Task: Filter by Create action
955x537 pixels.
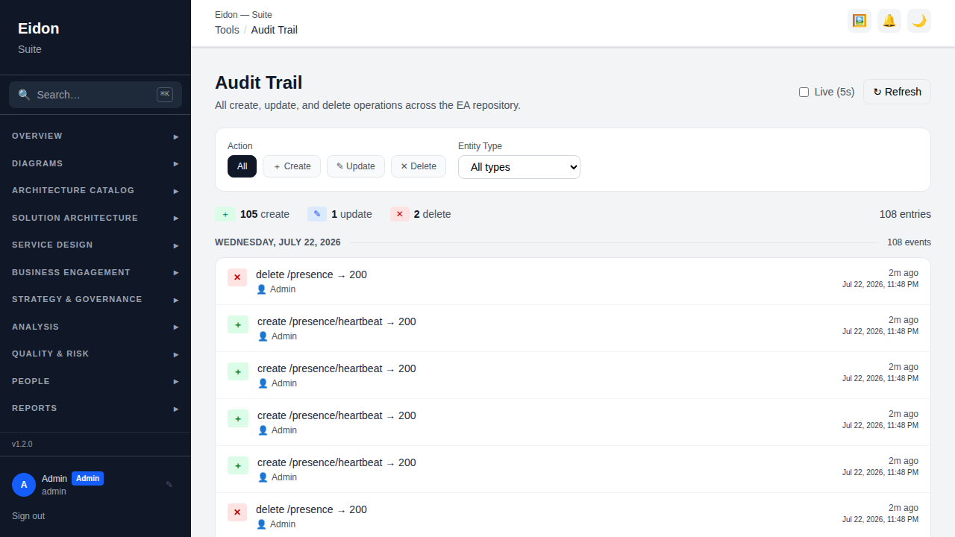Action: point(292,166)
